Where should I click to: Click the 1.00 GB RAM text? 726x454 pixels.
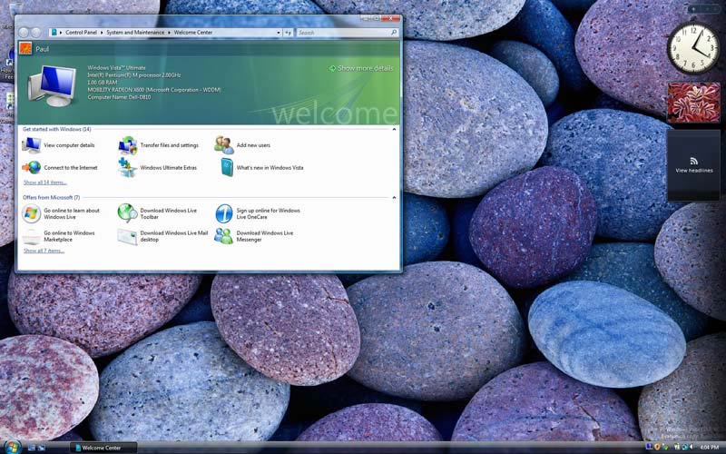103,83
